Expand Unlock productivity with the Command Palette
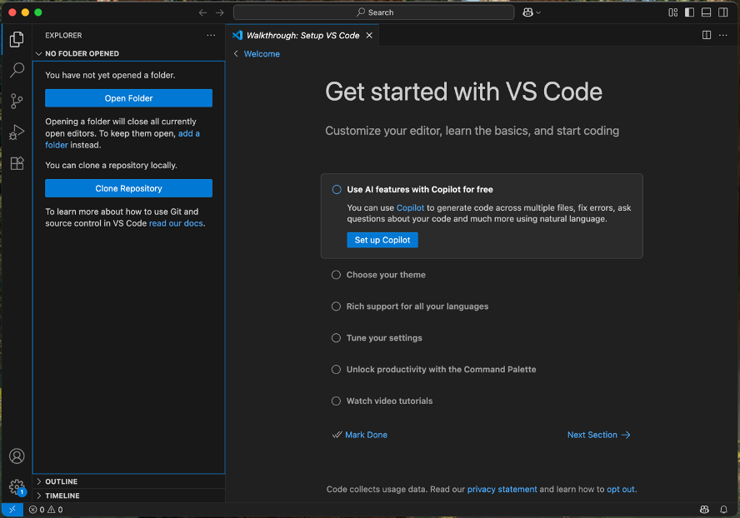Viewport: 740px width, 518px height. pos(442,370)
